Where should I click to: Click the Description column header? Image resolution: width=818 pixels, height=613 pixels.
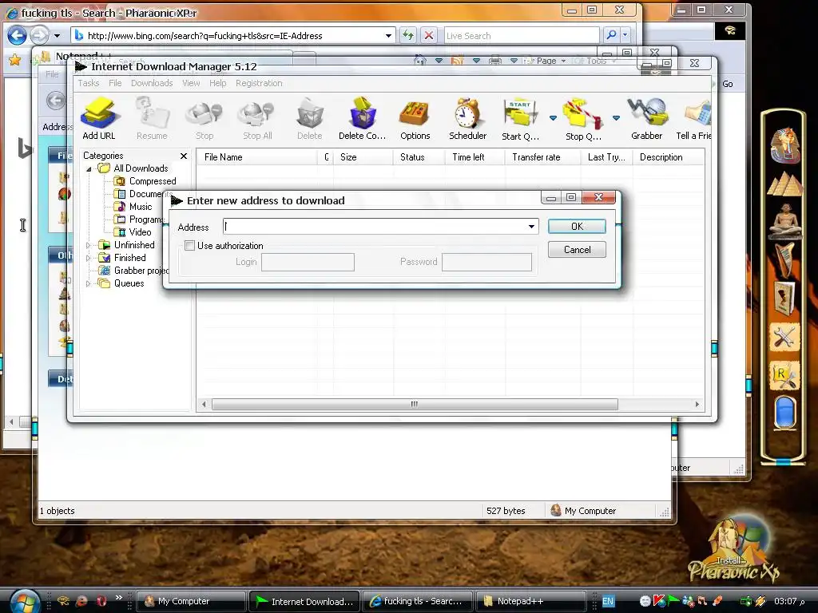(669, 157)
